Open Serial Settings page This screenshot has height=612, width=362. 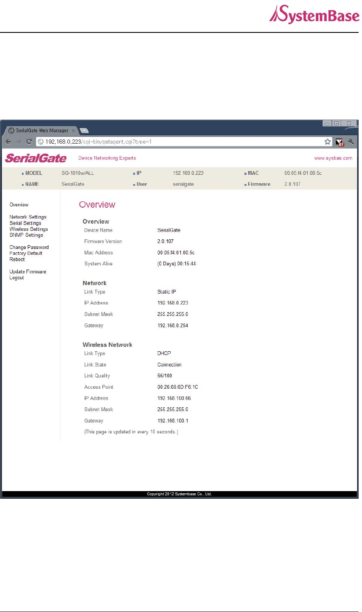tap(25, 223)
